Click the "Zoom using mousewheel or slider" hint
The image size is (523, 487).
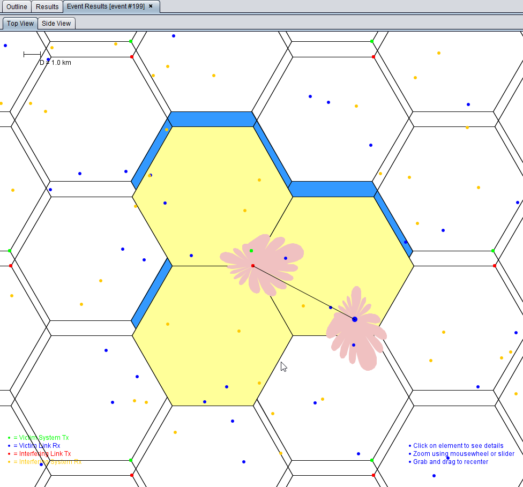click(464, 453)
